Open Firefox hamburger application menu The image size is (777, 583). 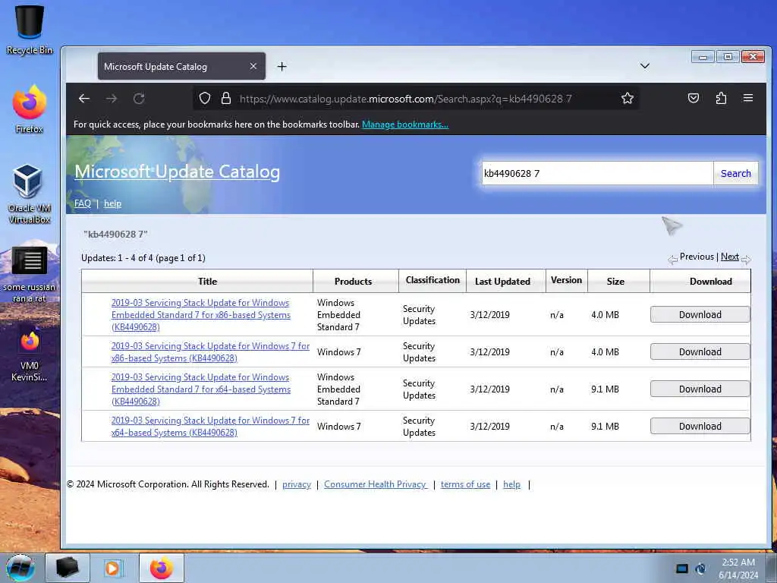click(x=748, y=98)
